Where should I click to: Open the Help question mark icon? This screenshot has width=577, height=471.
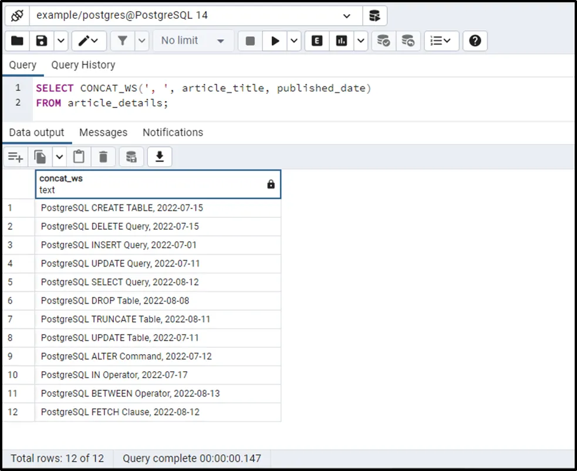pyautogui.click(x=475, y=41)
